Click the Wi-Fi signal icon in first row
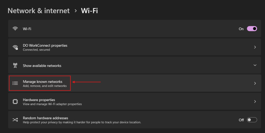265x133 pixels. pos(15,29)
